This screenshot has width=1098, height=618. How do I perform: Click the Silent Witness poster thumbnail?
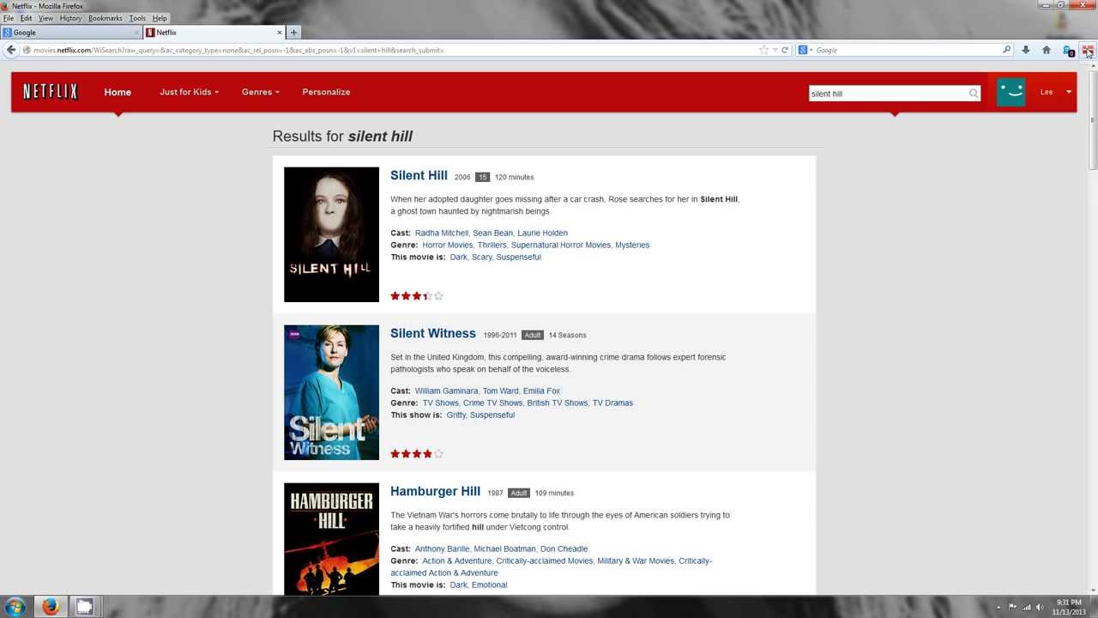point(331,392)
